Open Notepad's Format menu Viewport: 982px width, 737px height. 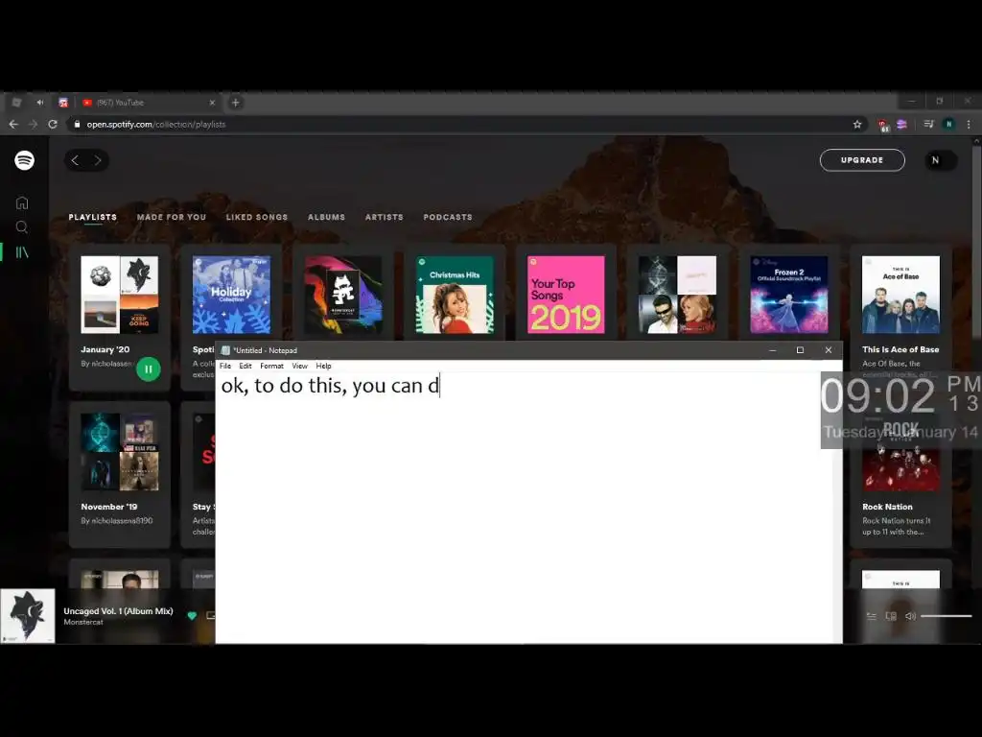(x=271, y=366)
